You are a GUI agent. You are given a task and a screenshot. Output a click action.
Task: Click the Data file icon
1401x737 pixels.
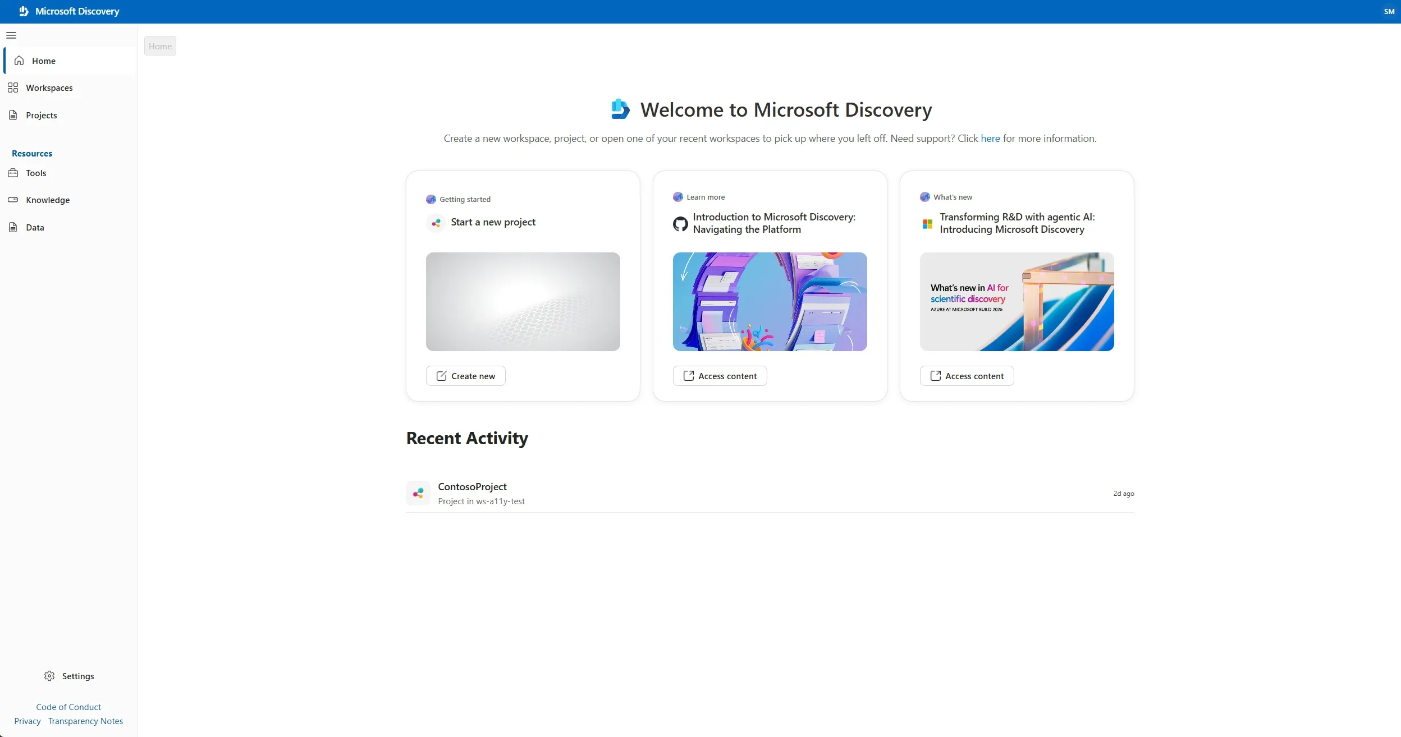[x=13, y=227]
